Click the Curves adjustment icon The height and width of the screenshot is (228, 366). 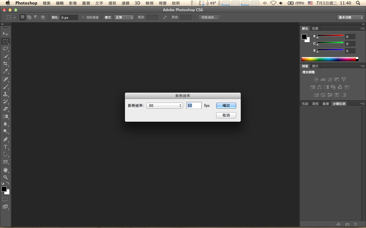click(x=330, y=80)
